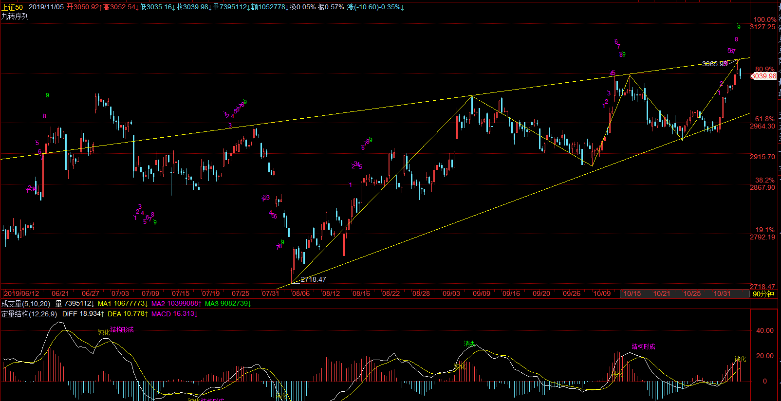Click the 2718.47 low annotation beside candles
The image size is (781, 401).
pyautogui.click(x=314, y=279)
